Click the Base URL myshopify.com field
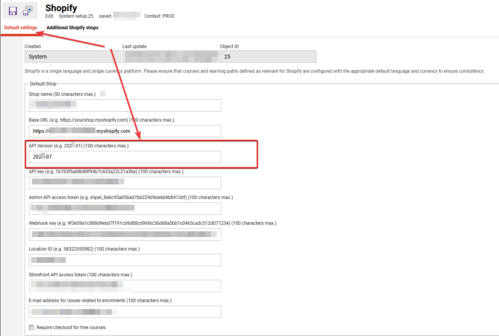The width and height of the screenshot is (499, 336). click(125, 131)
